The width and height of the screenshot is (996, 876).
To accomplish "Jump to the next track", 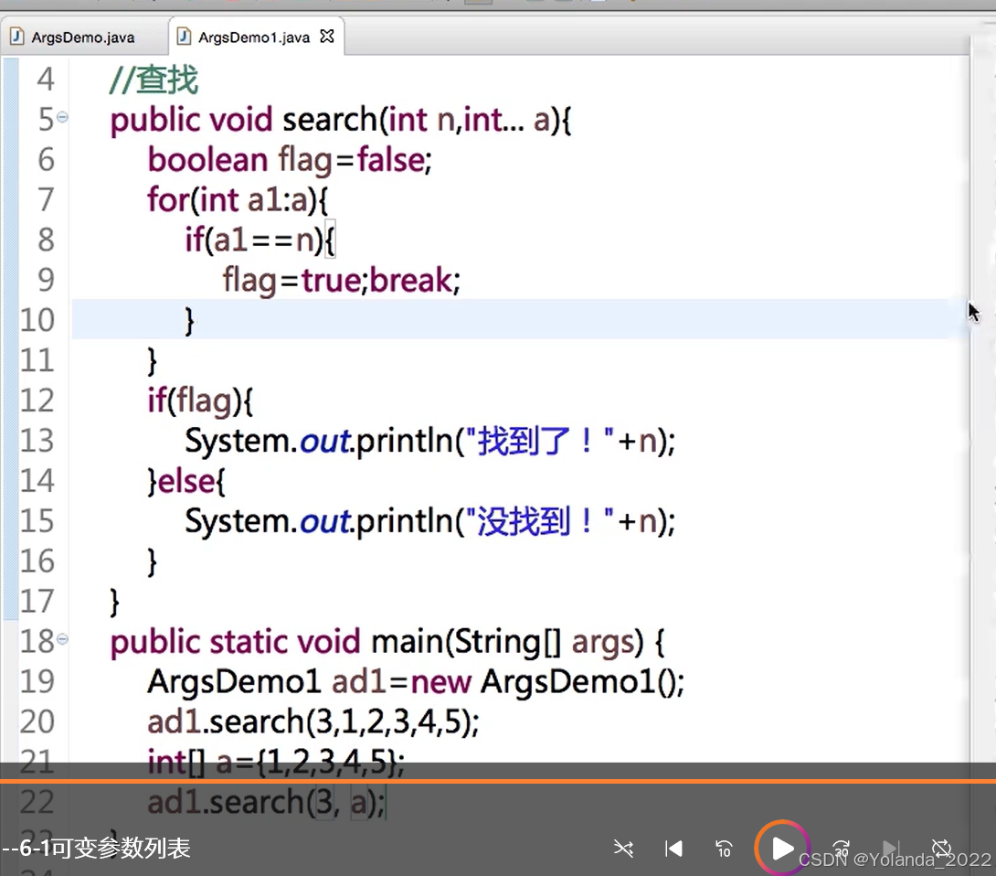I will point(891,849).
